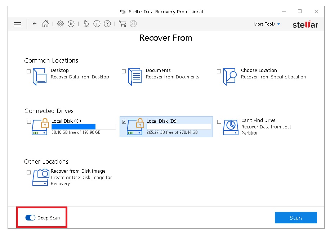Check the Desktop checkbox
The width and height of the screenshot is (330, 232).
(x=28, y=72)
